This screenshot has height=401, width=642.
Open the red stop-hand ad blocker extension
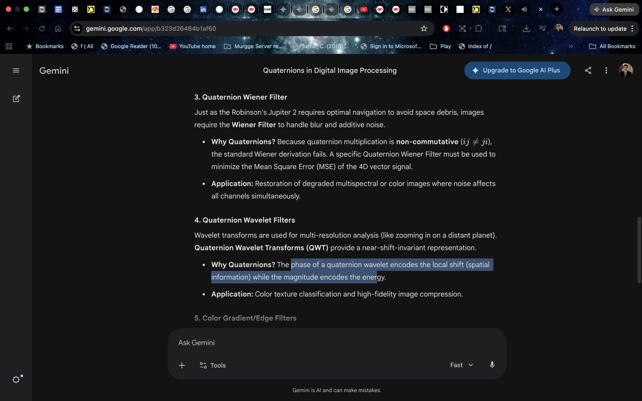click(446, 29)
